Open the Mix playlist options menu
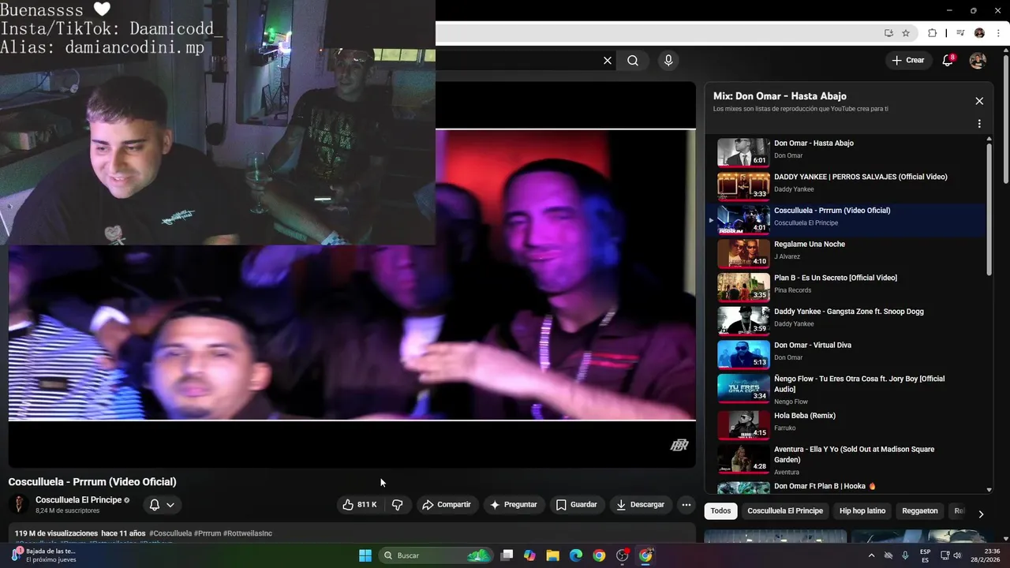1010x568 pixels. click(x=979, y=124)
